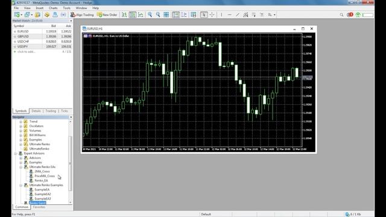Expand the Bill Williams folder
The width and height of the screenshot is (386, 217).
coord(21,135)
